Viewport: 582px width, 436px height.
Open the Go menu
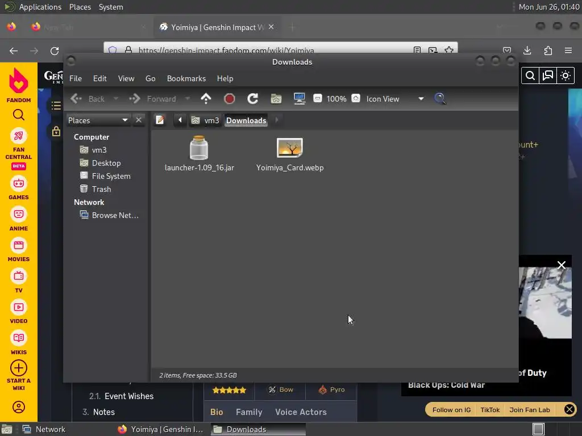coord(150,78)
